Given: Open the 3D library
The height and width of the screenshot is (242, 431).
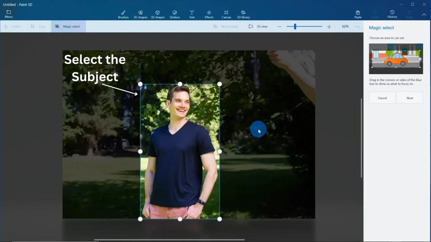Looking at the screenshot, I should (x=243, y=14).
